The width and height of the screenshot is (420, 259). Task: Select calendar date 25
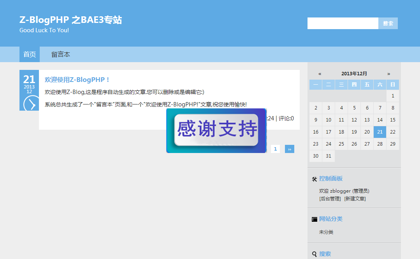[x=341, y=144]
